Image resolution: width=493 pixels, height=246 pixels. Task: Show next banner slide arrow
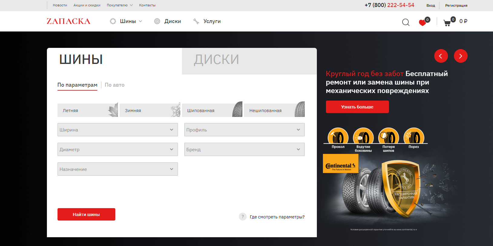(461, 56)
